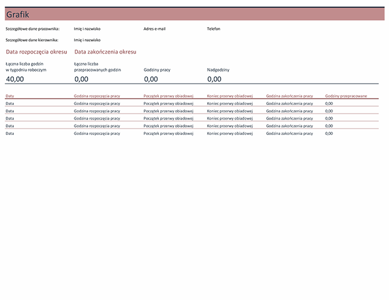Click the Adres e-mail field
The image size is (389, 300).
click(x=155, y=28)
